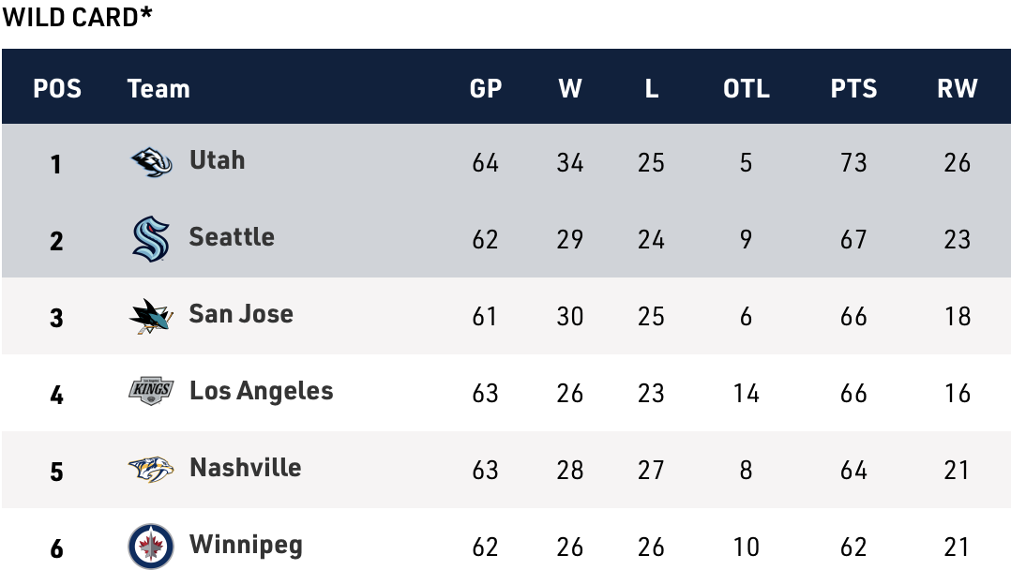Click the San Jose Sharks logo
Image resolution: width=1011 pixels, height=585 pixels.
(x=151, y=316)
